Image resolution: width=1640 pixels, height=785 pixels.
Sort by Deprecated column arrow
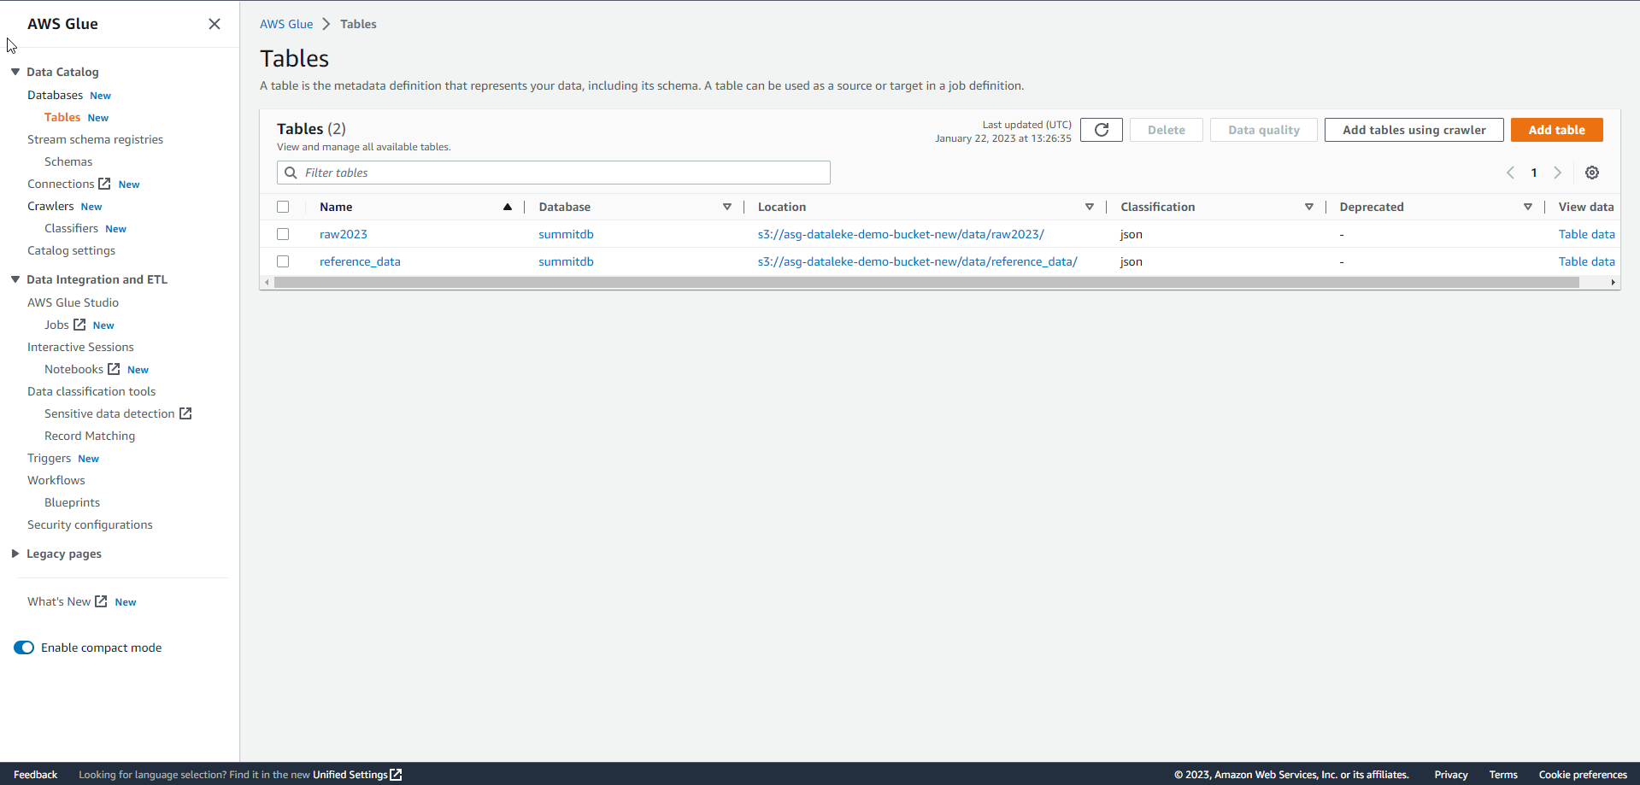click(x=1528, y=207)
